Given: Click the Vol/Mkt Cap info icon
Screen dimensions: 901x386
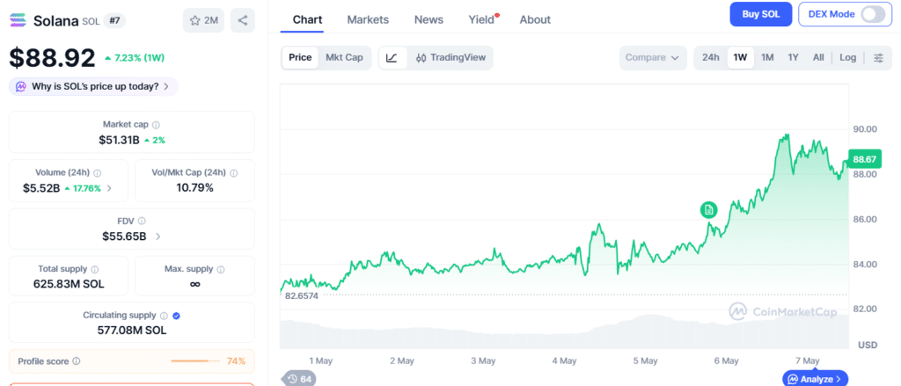Looking at the screenshot, I should 233,173.
